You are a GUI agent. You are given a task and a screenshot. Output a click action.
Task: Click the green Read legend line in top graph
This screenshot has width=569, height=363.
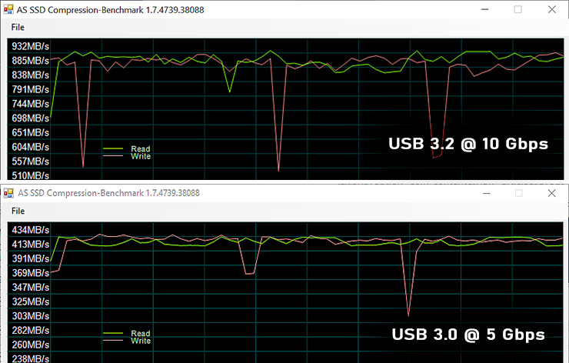[x=112, y=148]
